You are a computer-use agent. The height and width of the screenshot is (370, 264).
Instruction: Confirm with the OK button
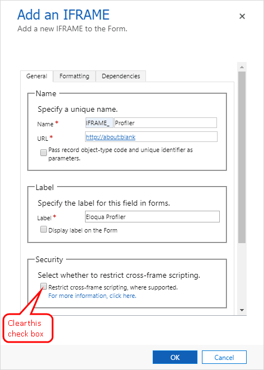[175, 357]
